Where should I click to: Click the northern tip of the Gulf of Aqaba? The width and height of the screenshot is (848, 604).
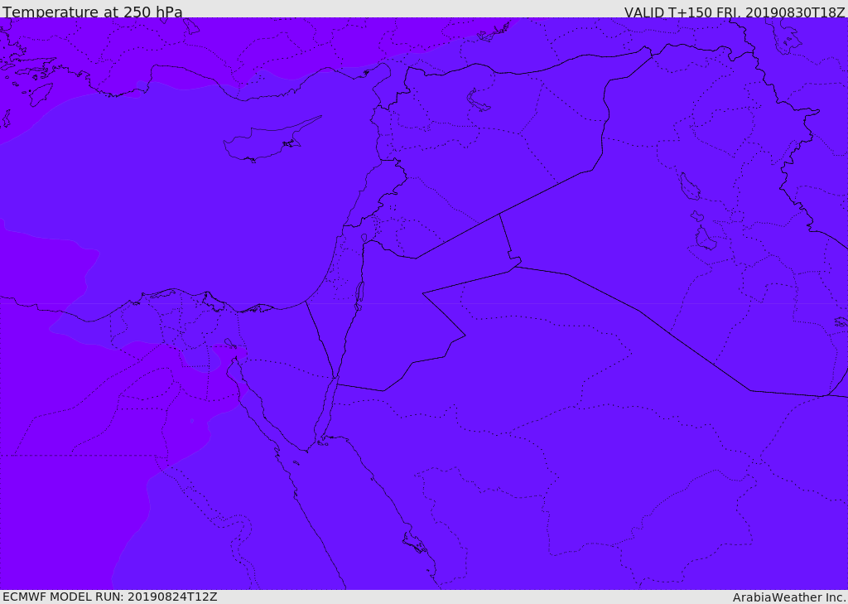tap(334, 380)
